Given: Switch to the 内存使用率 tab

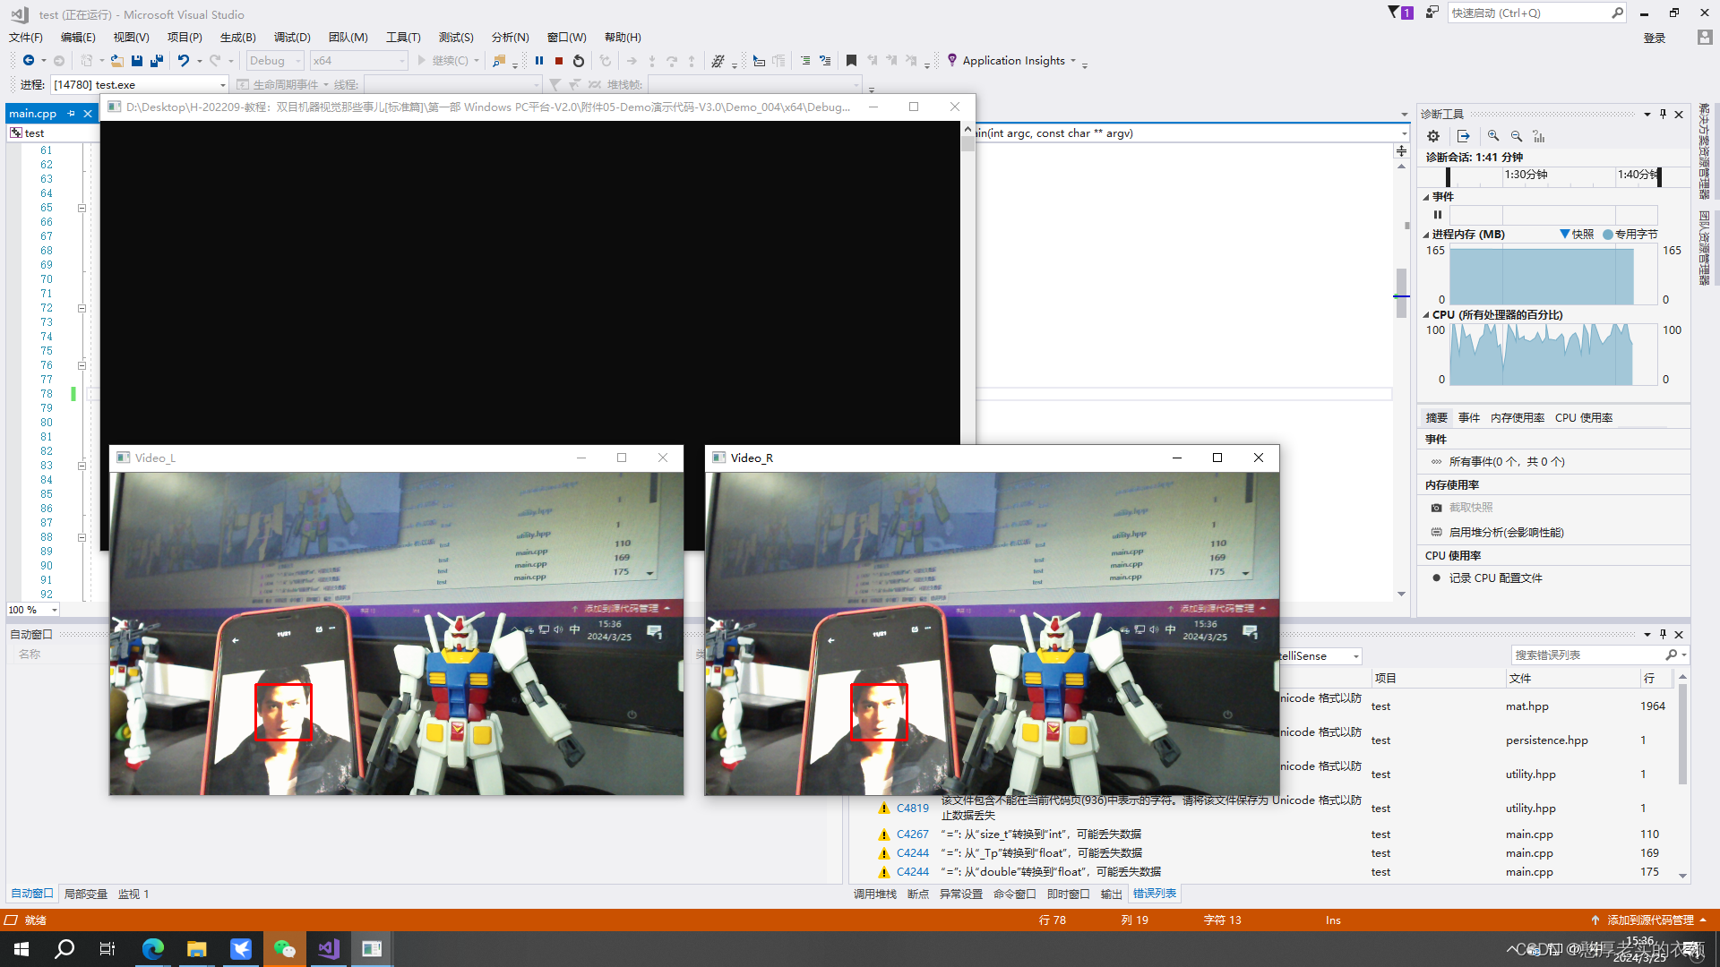Looking at the screenshot, I should [x=1517, y=418].
